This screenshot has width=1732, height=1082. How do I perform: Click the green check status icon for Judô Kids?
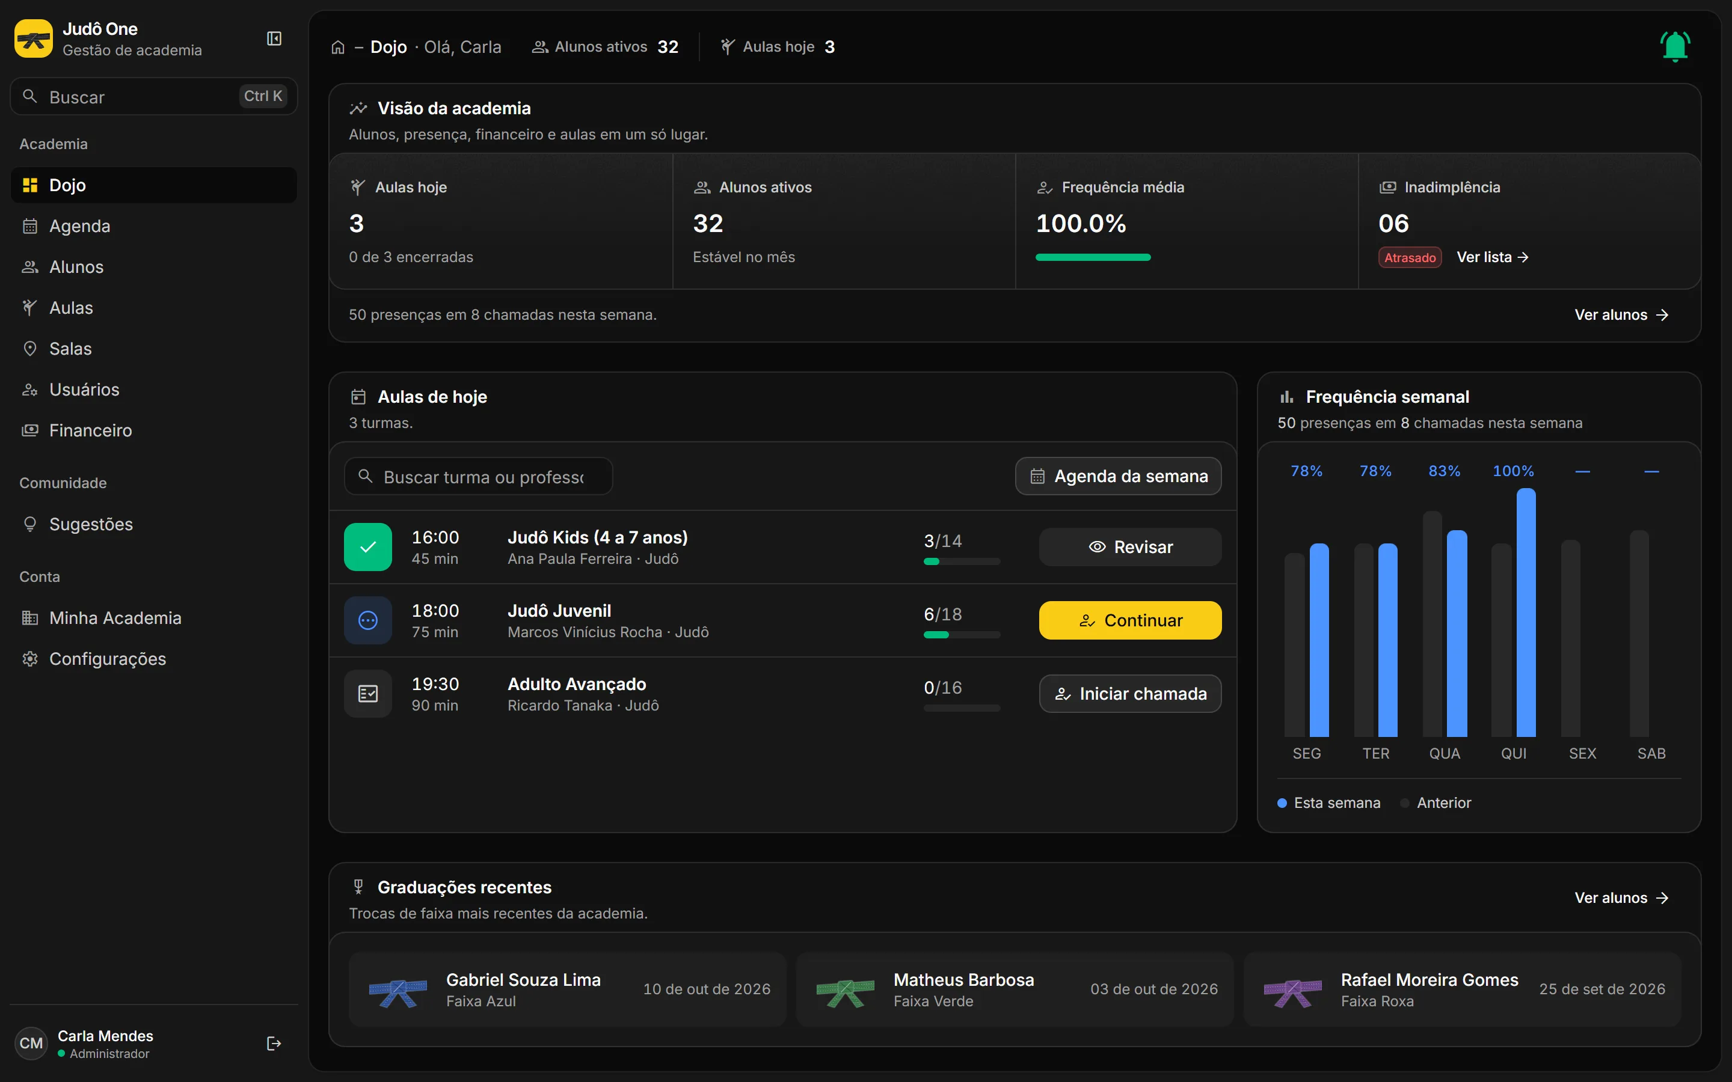click(x=368, y=547)
